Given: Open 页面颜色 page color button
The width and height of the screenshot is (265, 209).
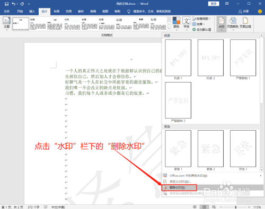Looking at the screenshot, I should click(x=233, y=24).
